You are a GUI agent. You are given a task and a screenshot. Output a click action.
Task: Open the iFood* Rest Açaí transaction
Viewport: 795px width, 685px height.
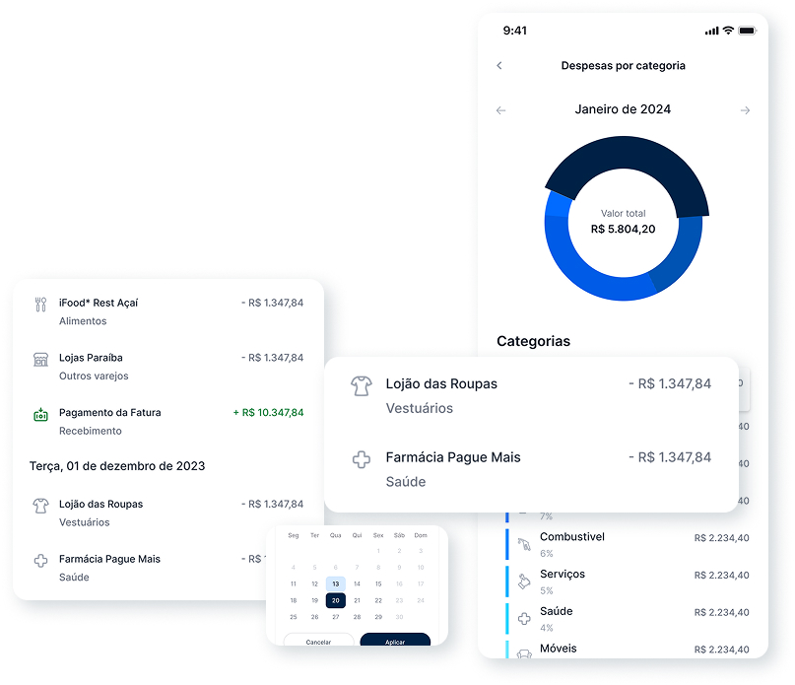[167, 310]
